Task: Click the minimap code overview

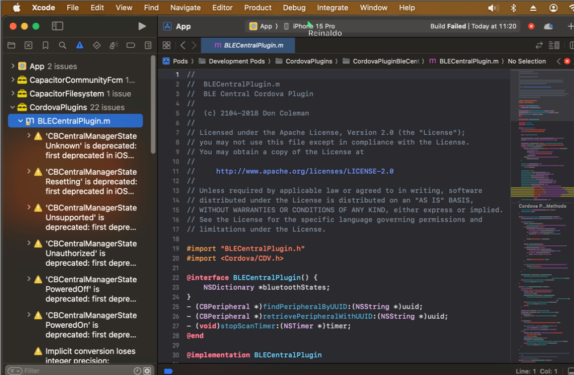Action: point(542,216)
